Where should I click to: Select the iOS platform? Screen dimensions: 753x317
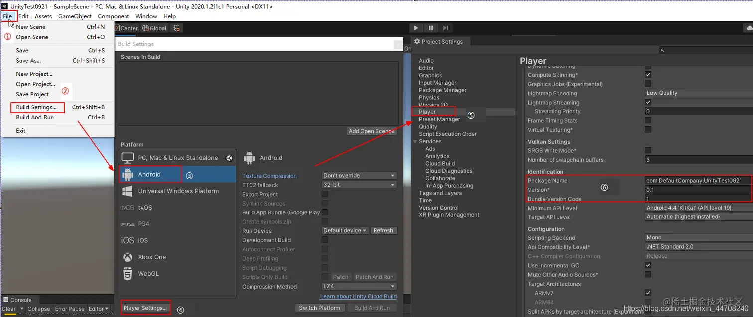click(x=177, y=240)
